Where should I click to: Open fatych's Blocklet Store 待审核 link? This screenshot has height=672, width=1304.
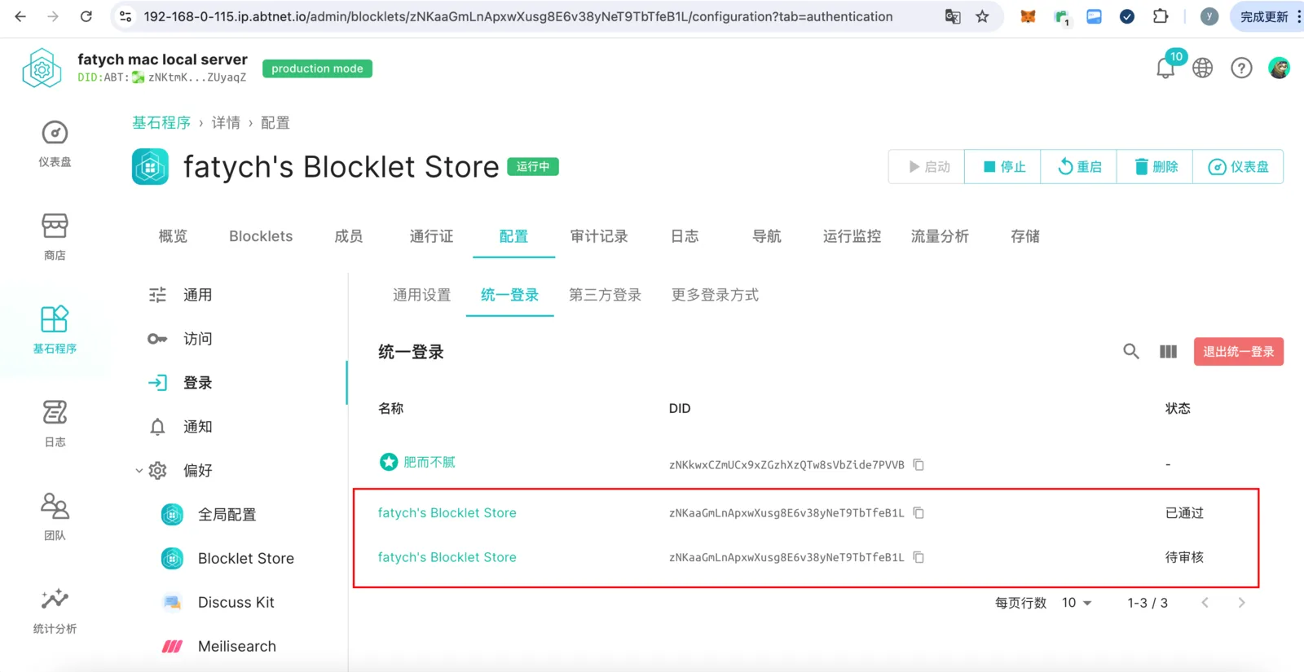(x=447, y=558)
